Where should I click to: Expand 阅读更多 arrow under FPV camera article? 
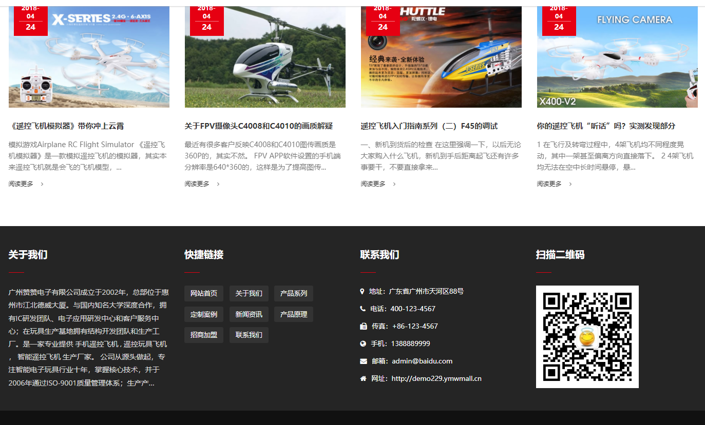218,184
